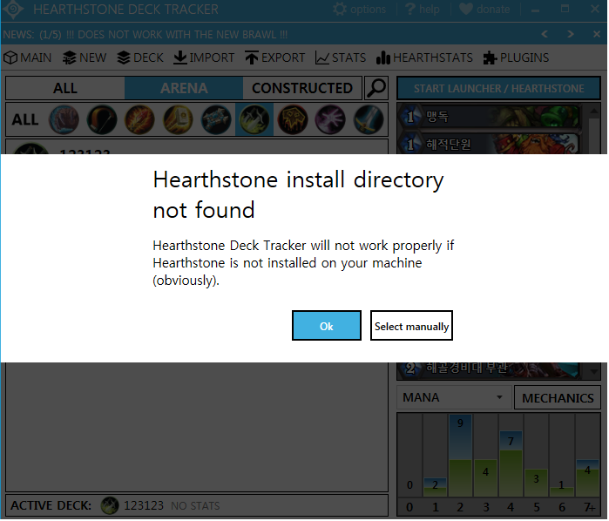Open the MAIN menu

[x=28, y=58]
